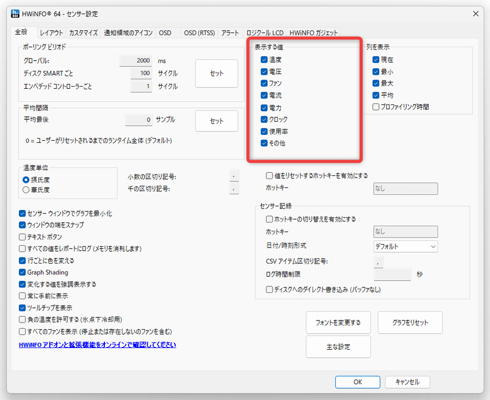Image resolution: width=490 pixels, height=400 pixels.
Task: Focus the ディスク SMART ごと cycle field
Action: click(141, 73)
